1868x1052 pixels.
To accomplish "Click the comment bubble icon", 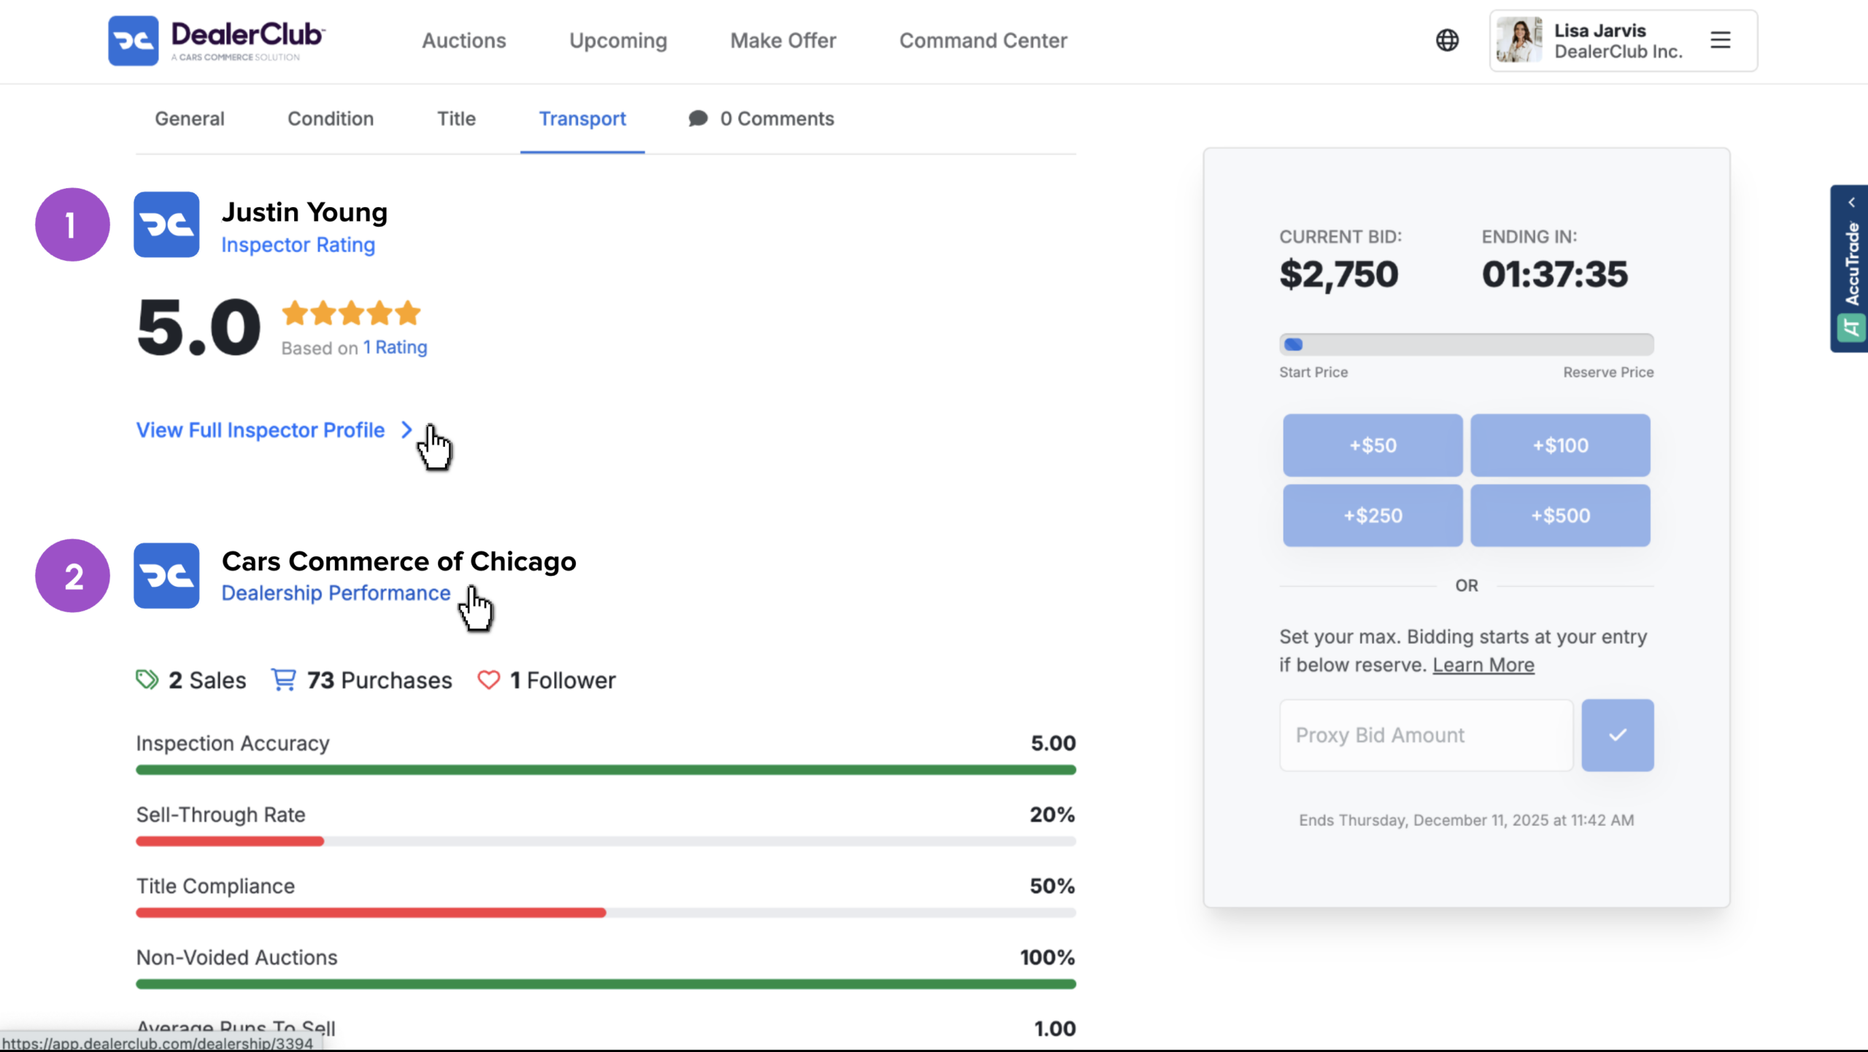I will 698,118.
